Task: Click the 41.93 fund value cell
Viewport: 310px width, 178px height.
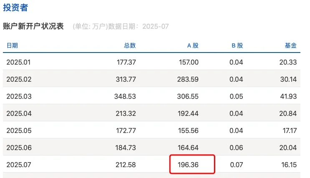Action: click(x=289, y=96)
